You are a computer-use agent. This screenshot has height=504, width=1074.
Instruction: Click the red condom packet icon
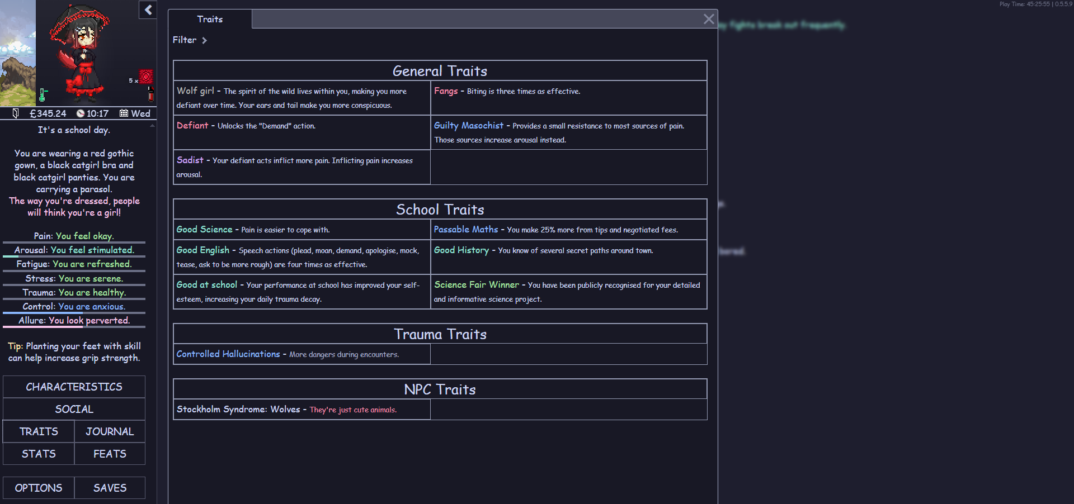(146, 77)
